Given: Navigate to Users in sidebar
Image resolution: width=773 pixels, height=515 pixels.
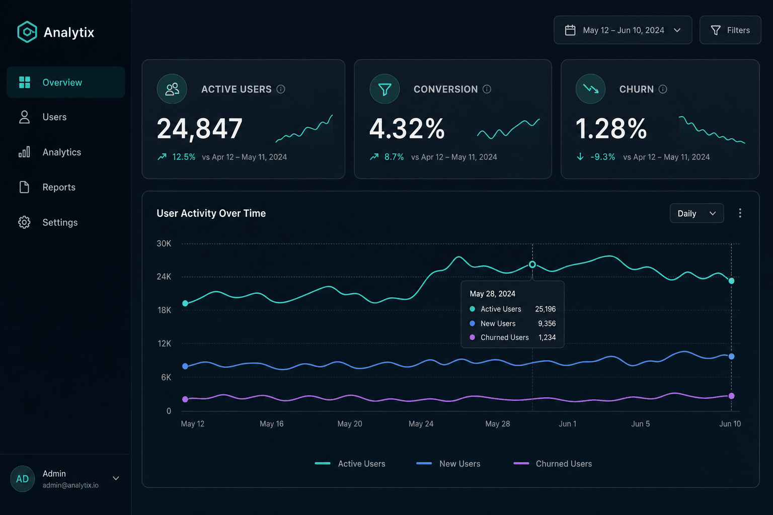Looking at the screenshot, I should (x=66, y=117).
